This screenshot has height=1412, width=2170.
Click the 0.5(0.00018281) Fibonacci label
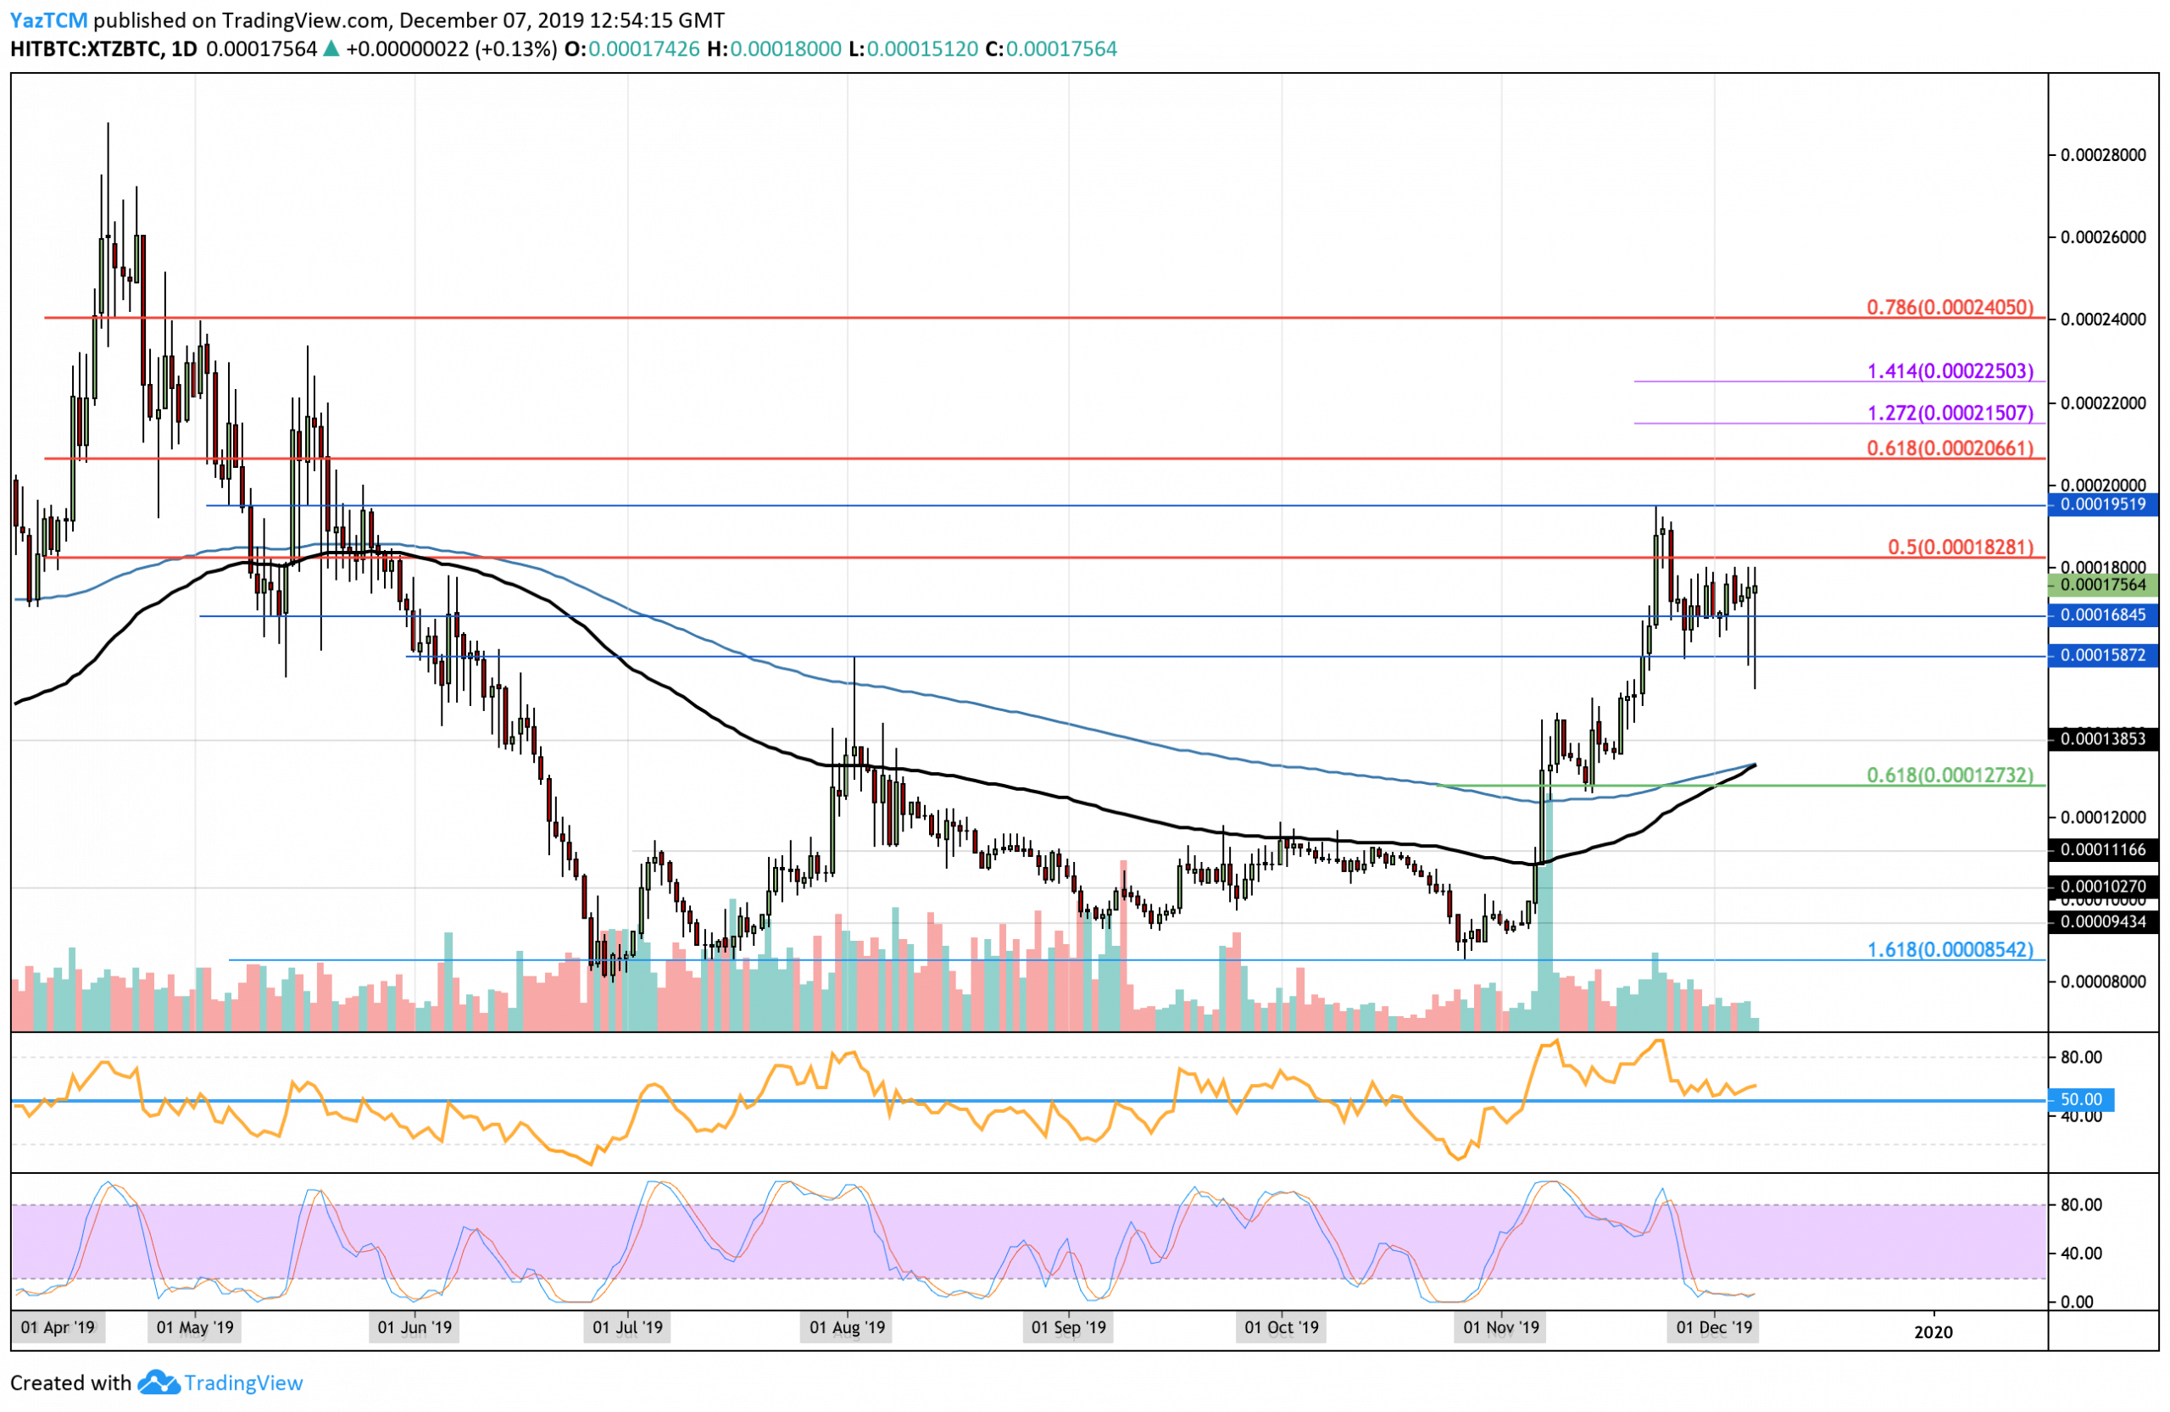point(1961,547)
